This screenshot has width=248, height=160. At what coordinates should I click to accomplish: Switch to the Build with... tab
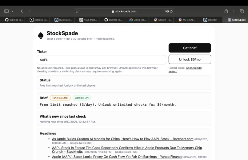point(63,20)
